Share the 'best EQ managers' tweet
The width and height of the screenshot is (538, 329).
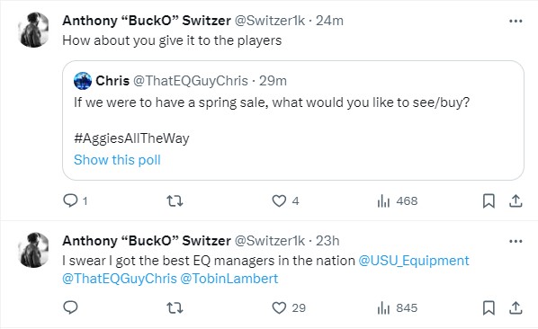pyautogui.click(x=516, y=307)
